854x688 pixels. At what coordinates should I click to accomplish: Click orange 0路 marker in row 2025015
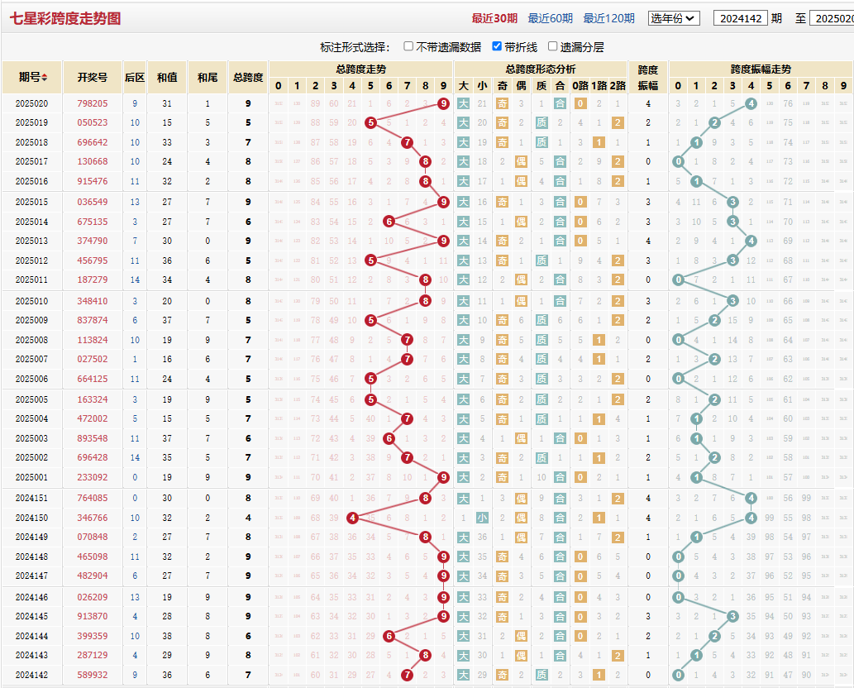(x=580, y=202)
